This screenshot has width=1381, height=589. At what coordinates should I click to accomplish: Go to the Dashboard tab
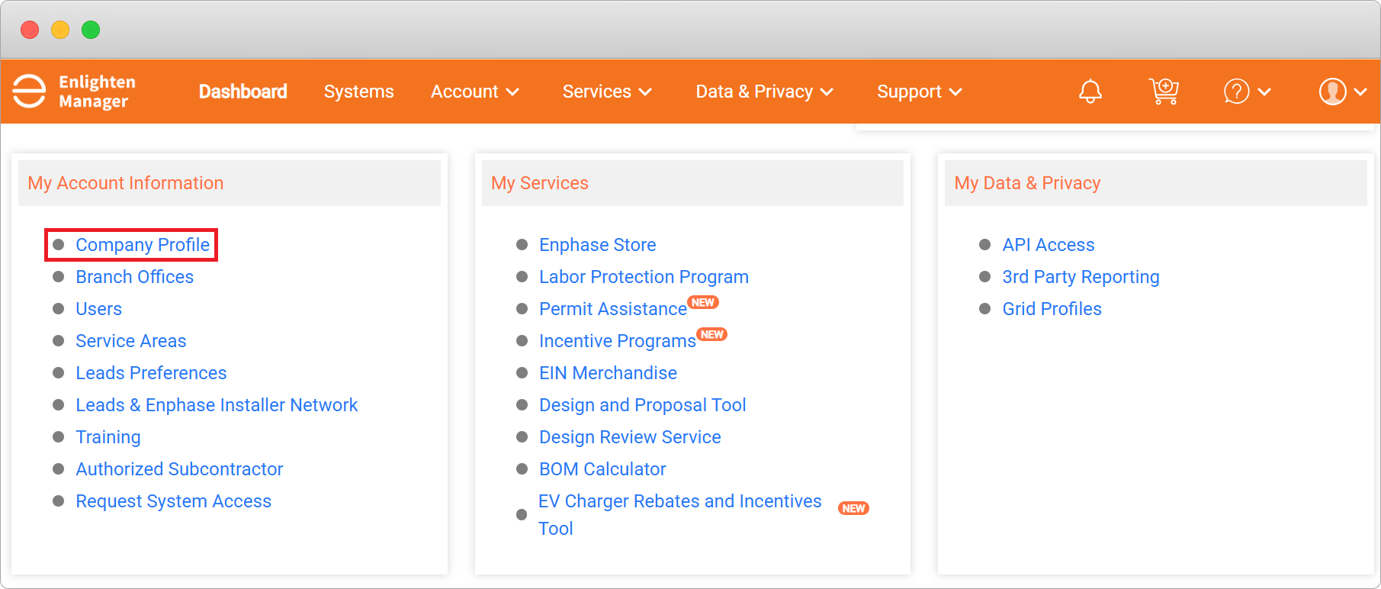pos(242,92)
